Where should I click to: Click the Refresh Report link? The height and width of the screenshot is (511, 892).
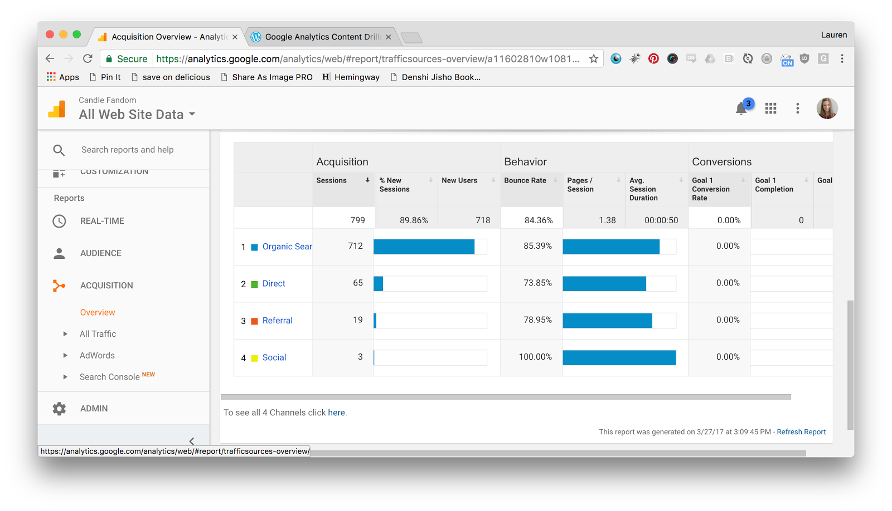pyautogui.click(x=801, y=432)
